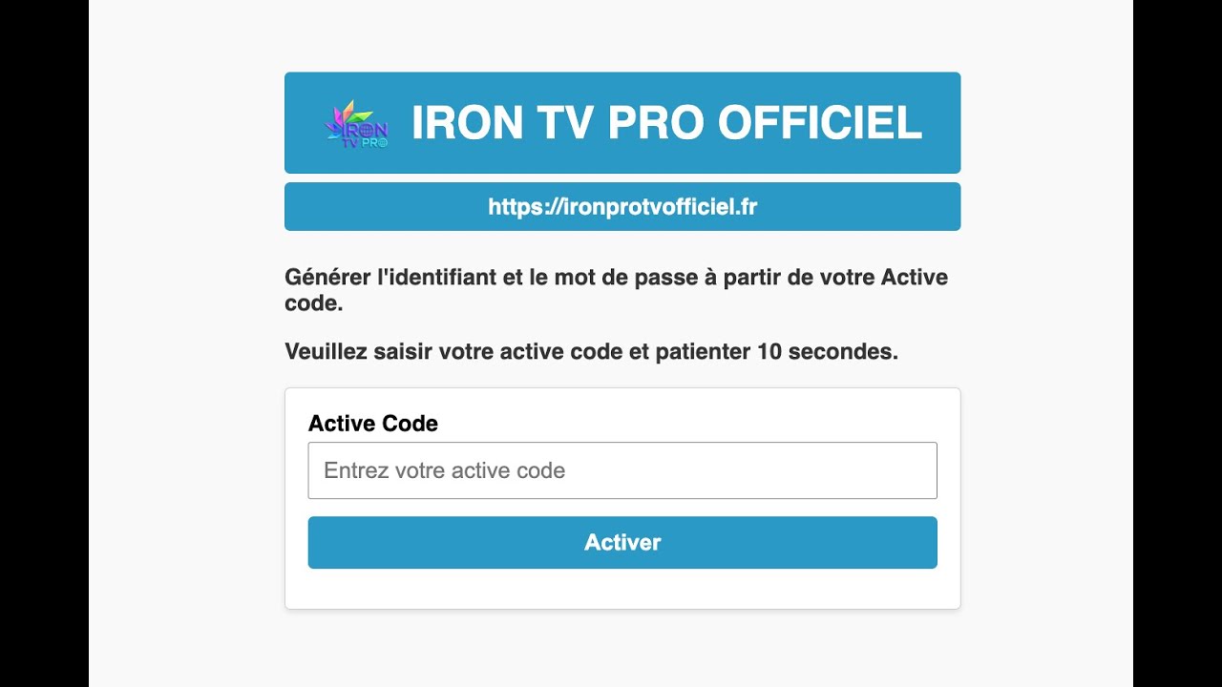
Task: Click the small "TV PRO" text under the logo
Action: [364, 142]
